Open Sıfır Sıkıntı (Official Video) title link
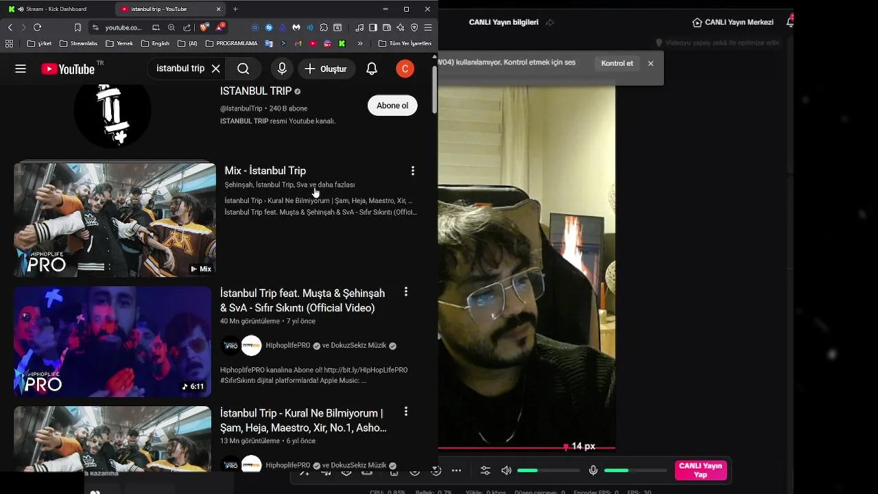Viewport: 878px width, 494px height. coord(302,301)
